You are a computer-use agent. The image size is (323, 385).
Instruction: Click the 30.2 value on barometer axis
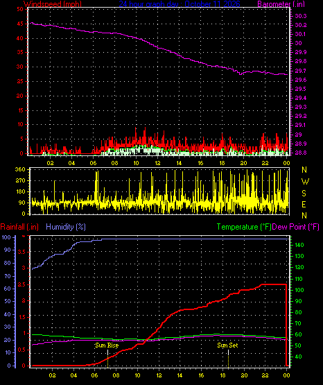pyautogui.click(x=301, y=25)
